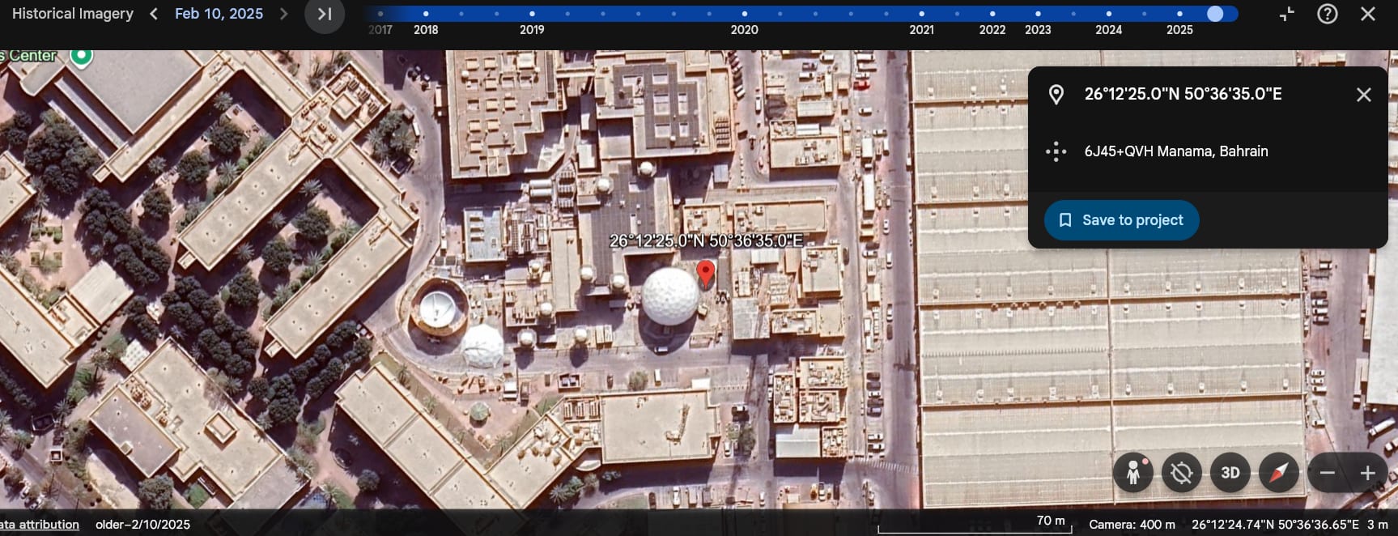Close the coordinates info card
The height and width of the screenshot is (536, 1398).
pos(1364,95)
